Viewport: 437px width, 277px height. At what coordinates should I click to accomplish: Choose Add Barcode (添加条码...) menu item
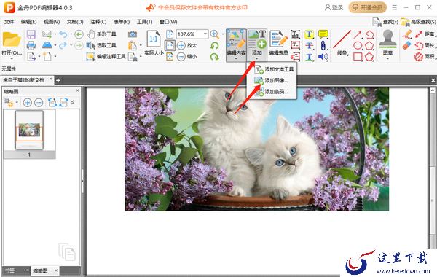(x=272, y=92)
